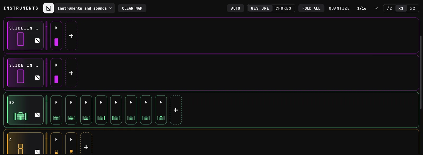Select the stacked pads icon on C card
The width and height of the screenshot is (423, 155).
(x=21, y=149)
